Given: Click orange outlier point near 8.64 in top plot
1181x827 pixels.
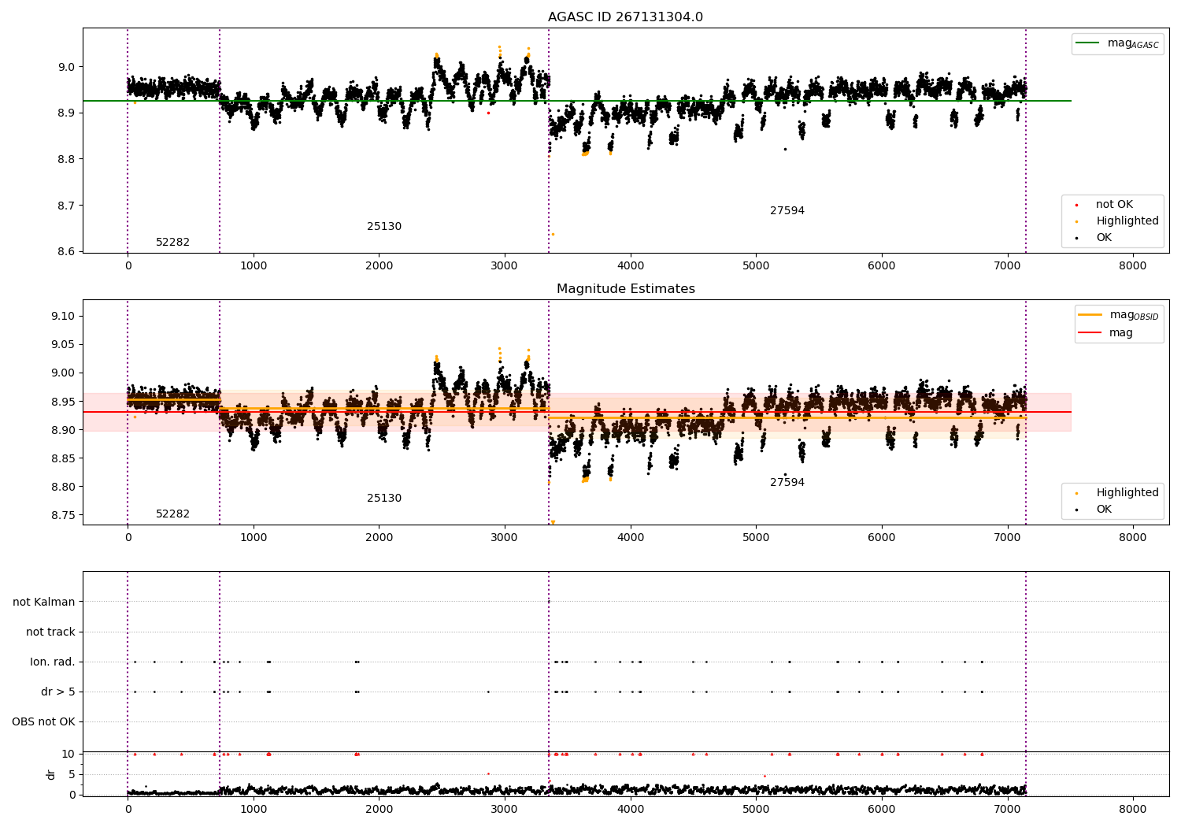Looking at the screenshot, I should coord(553,234).
